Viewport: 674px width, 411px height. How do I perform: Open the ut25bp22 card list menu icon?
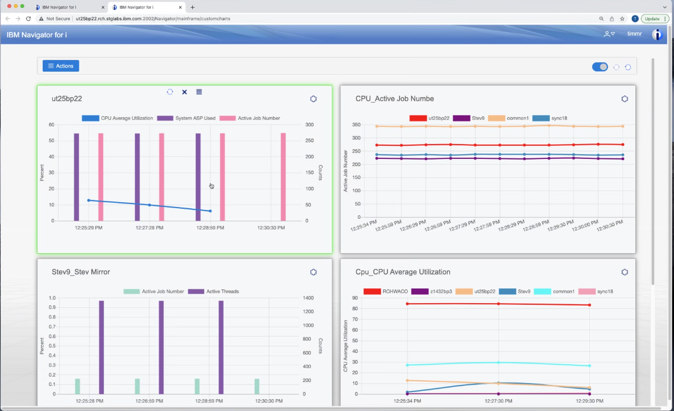click(199, 92)
